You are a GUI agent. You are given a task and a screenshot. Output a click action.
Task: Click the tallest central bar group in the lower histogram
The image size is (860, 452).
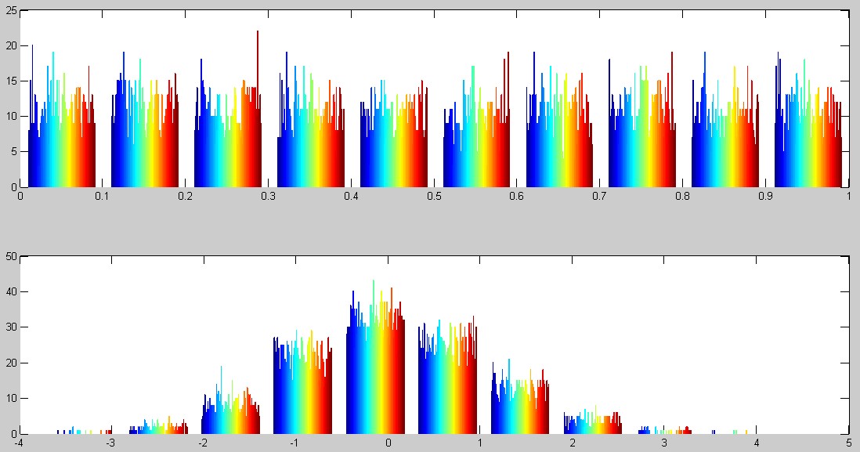click(375, 368)
